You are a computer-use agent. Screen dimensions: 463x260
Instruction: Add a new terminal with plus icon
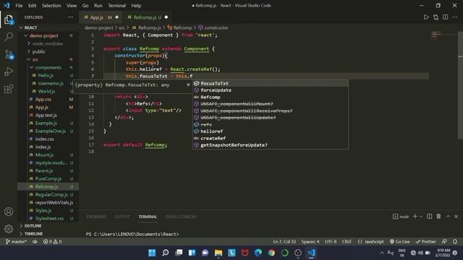pyautogui.click(x=415, y=217)
